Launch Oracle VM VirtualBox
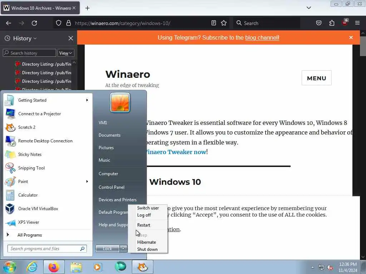 pos(48,208)
